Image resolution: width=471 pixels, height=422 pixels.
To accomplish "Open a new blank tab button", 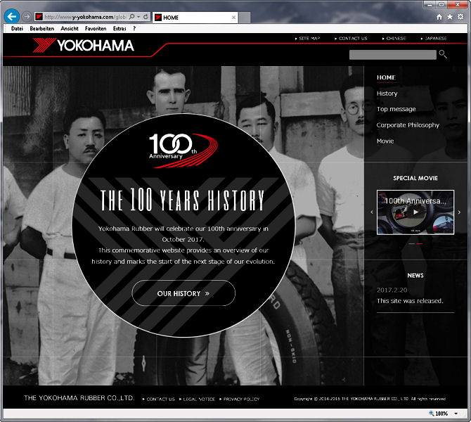I will 245,18.
